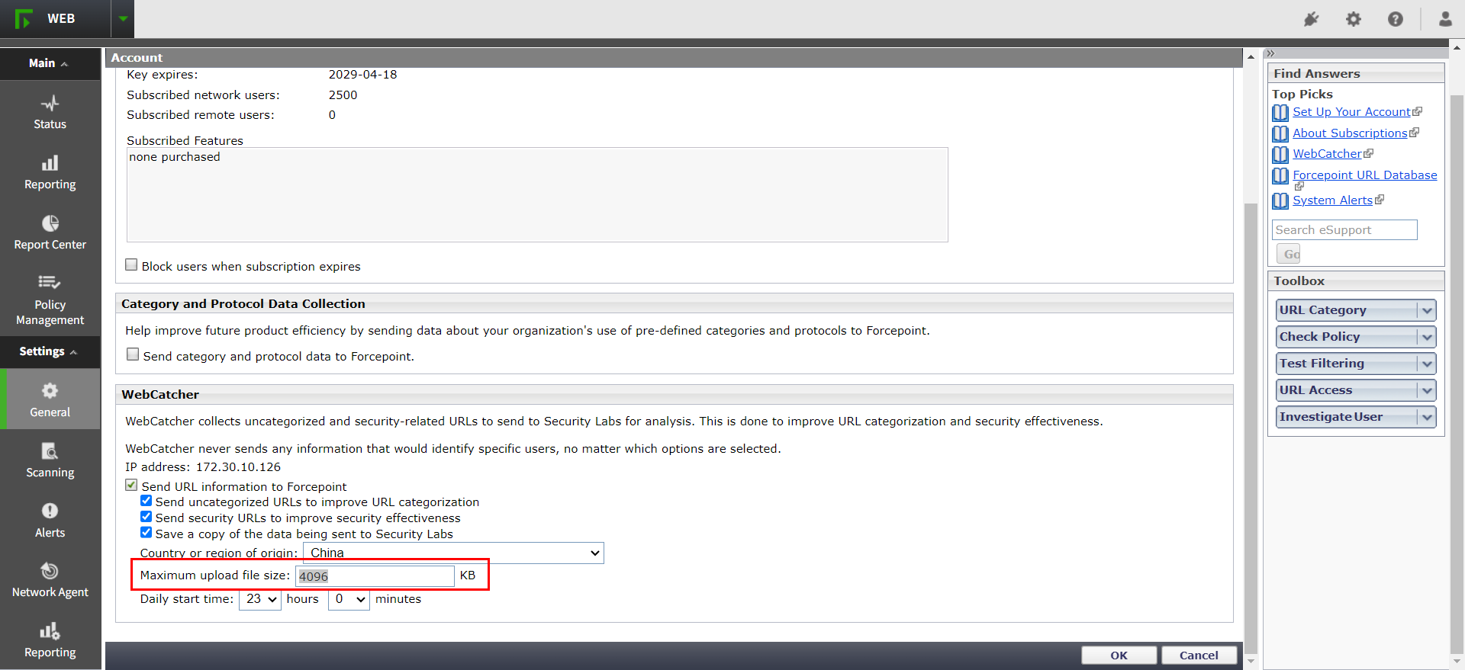Click the Subscribed Features list box

point(537,195)
